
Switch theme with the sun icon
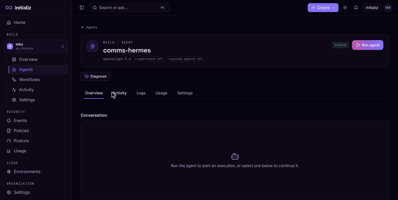point(345,8)
